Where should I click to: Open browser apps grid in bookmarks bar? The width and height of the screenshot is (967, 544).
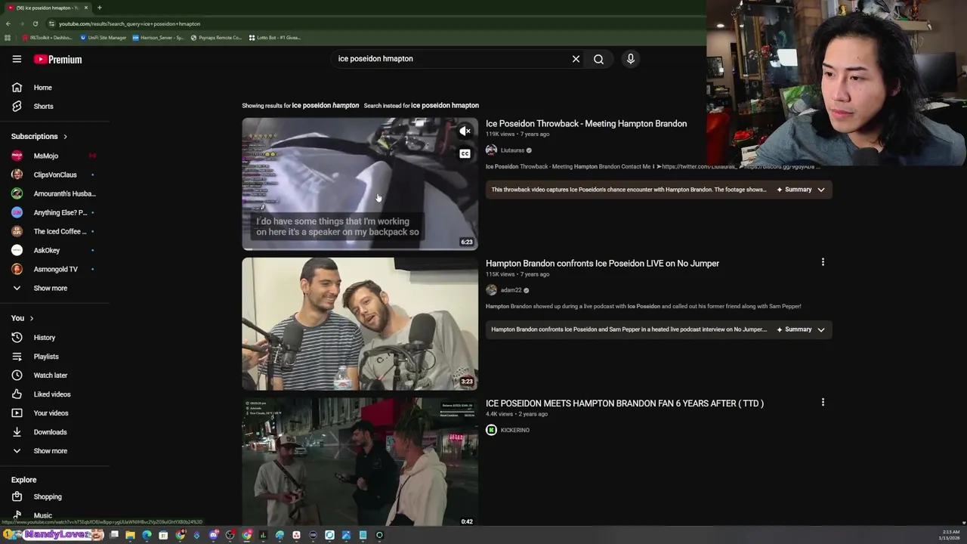[x=8, y=38]
